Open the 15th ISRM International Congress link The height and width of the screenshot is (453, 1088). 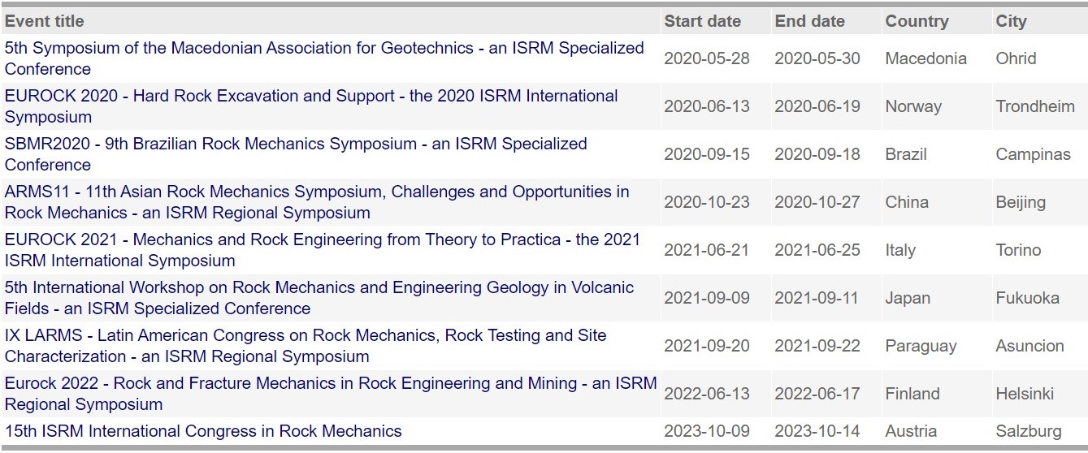coord(203,431)
